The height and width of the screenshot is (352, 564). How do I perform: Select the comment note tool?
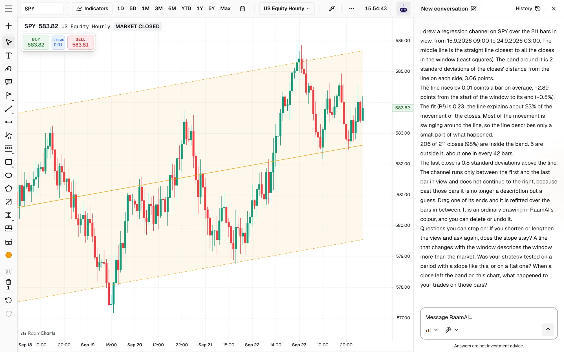pos(8,82)
